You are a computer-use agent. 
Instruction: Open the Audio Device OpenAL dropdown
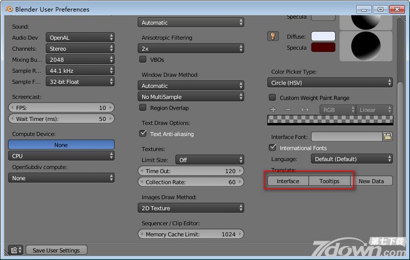(80, 37)
